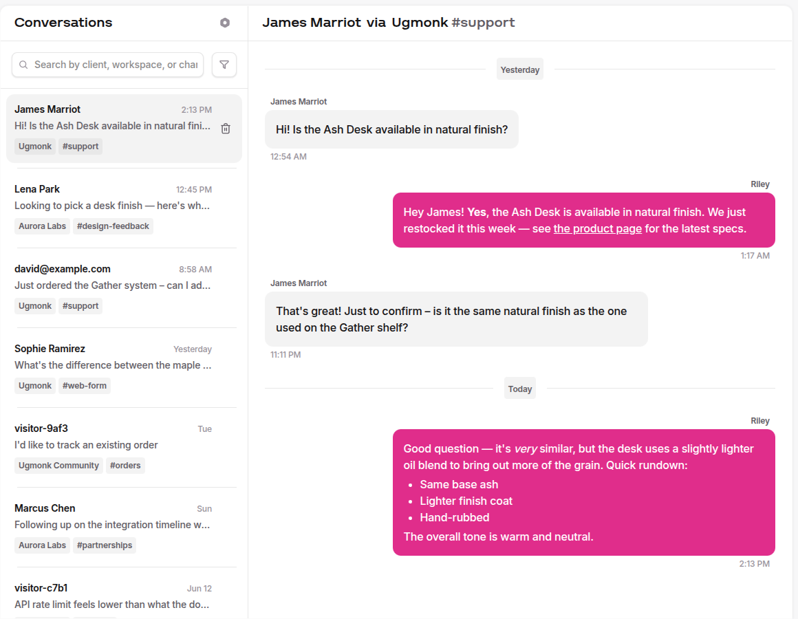Viewport: 798px width, 619px height.
Task: Open Sophie Ramirez conversation
Action: [124, 368]
